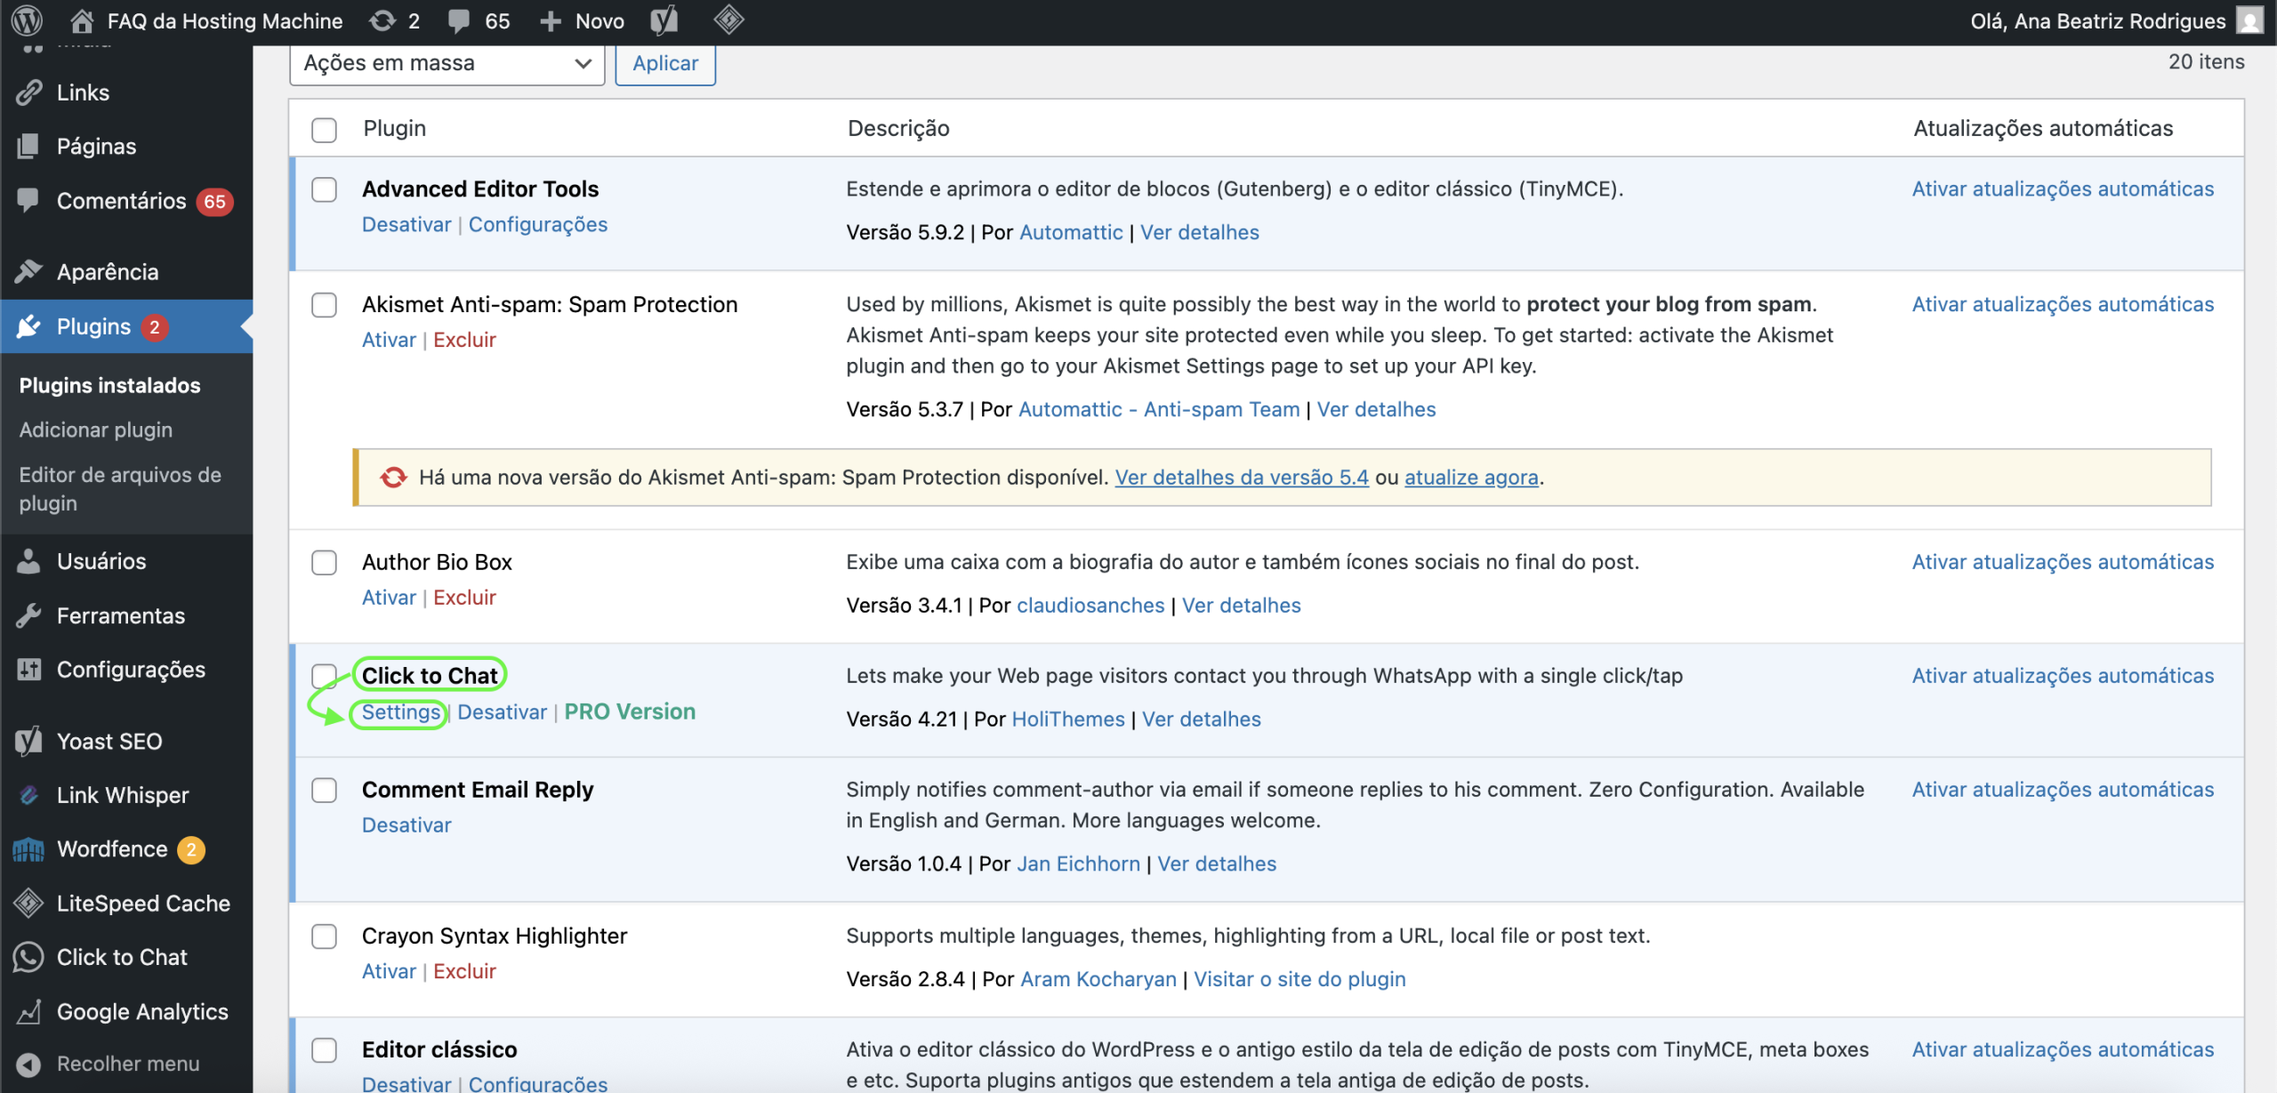This screenshot has height=1093, width=2277.
Task: Click the 65 comments badge in the sidebar
Action: click(x=214, y=202)
